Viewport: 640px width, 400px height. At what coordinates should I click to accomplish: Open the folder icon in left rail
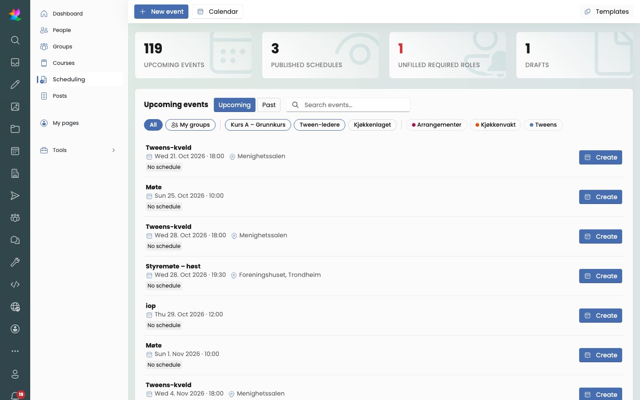pyautogui.click(x=15, y=129)
